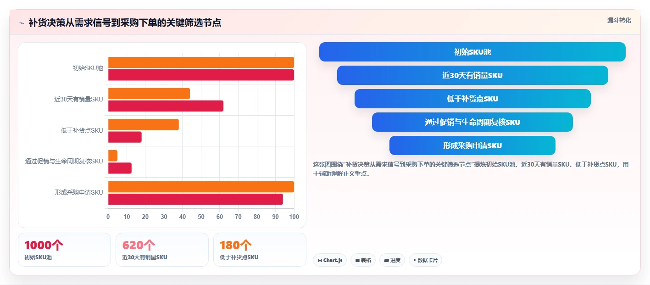Click the orange bar for 形成采购申请SKU

(201, 187)
